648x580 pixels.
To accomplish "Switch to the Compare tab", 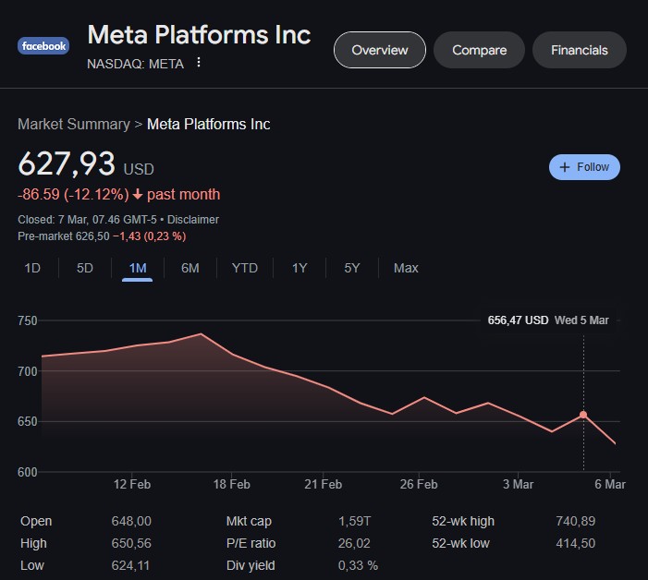I will [x=479, y=50].
